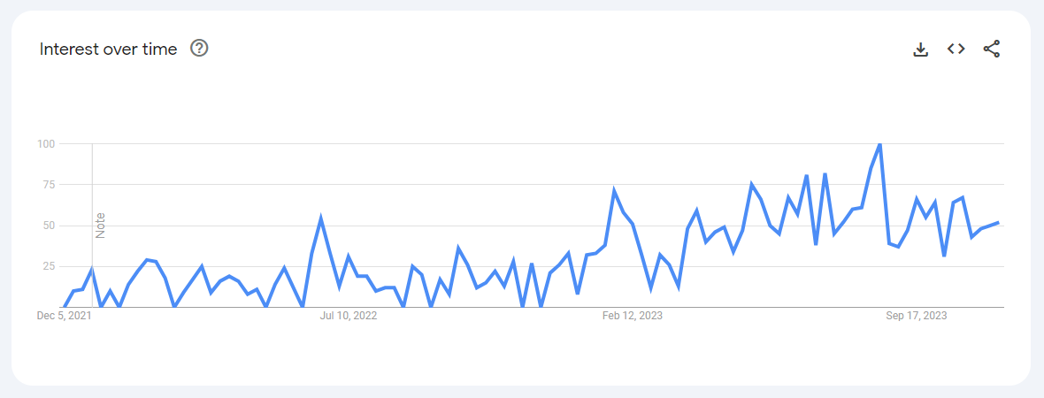Image resolution: width=1044 pixels, height=398 pixels.
Task: Click the 100 value on y-axis
Action: 46,144
